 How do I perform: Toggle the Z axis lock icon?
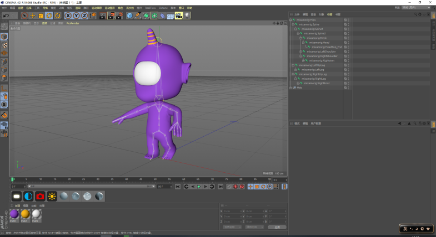pyautogui.click(x=84, y=16)
